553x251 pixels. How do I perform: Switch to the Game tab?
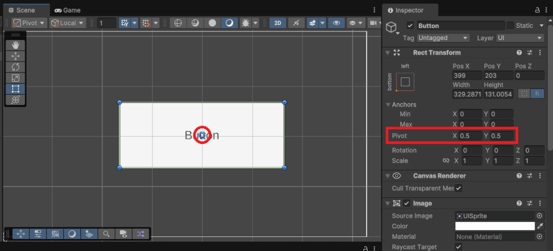[68, 10]
